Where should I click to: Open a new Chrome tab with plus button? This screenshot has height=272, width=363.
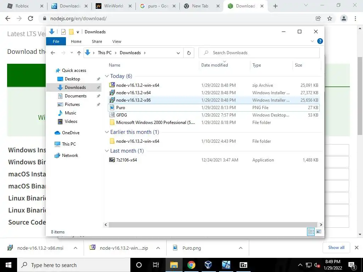click(x=275, y=6)
